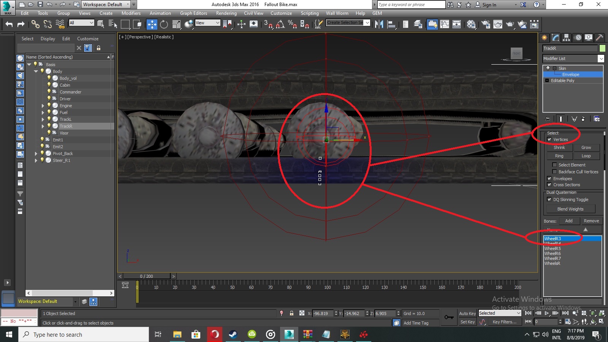Switch to the Utilities command panel
This screenshot has width=608, height=342.
tap(600, 38)
